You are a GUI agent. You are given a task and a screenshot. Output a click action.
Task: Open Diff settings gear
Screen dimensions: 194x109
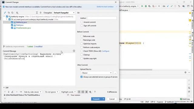tap(90, 92)
